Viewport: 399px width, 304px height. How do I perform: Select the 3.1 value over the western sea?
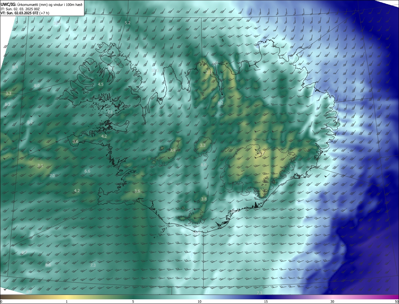click(x=40, y=165)
